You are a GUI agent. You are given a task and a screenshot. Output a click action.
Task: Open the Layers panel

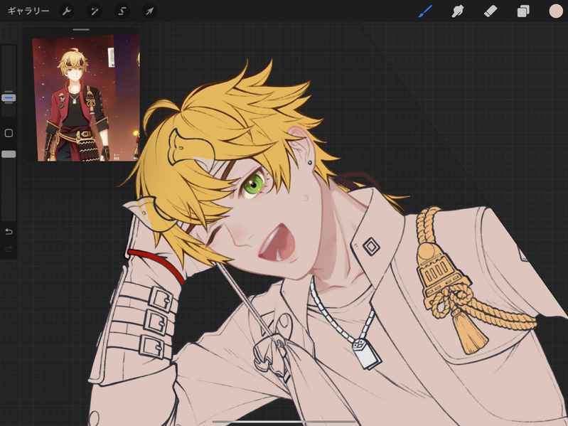(x=523, y=11)
